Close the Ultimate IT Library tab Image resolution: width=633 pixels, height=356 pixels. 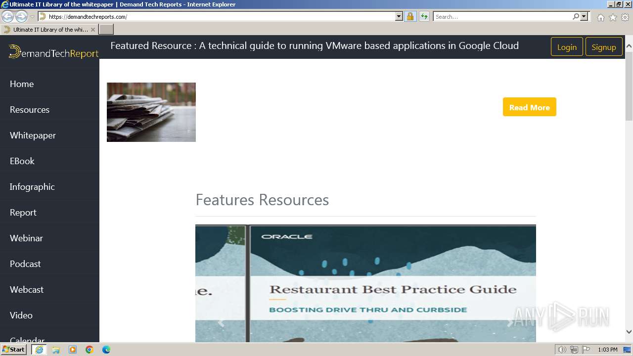[92, 30]
